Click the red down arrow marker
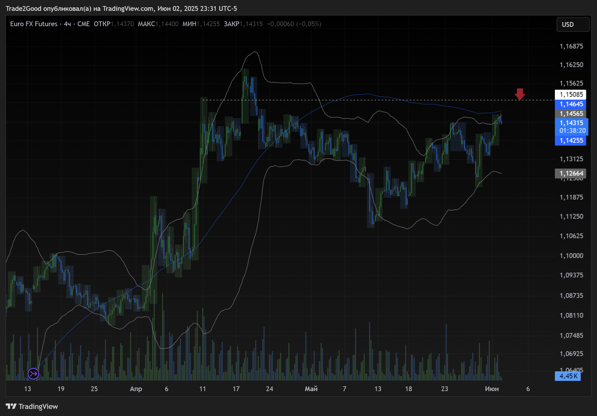This screenshot has width=597, height=416. coord(520,94)
